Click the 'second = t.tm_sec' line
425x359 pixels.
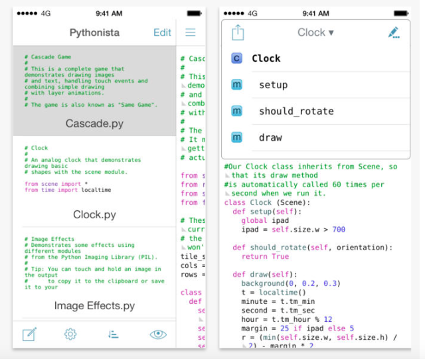(278, 311)
